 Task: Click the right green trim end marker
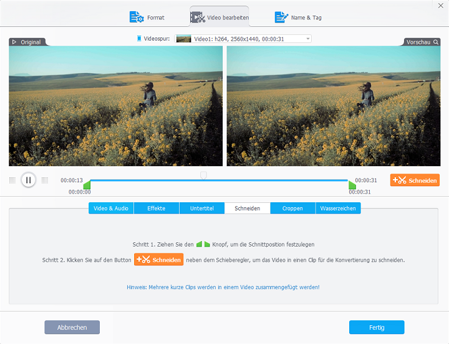(352, 185)
